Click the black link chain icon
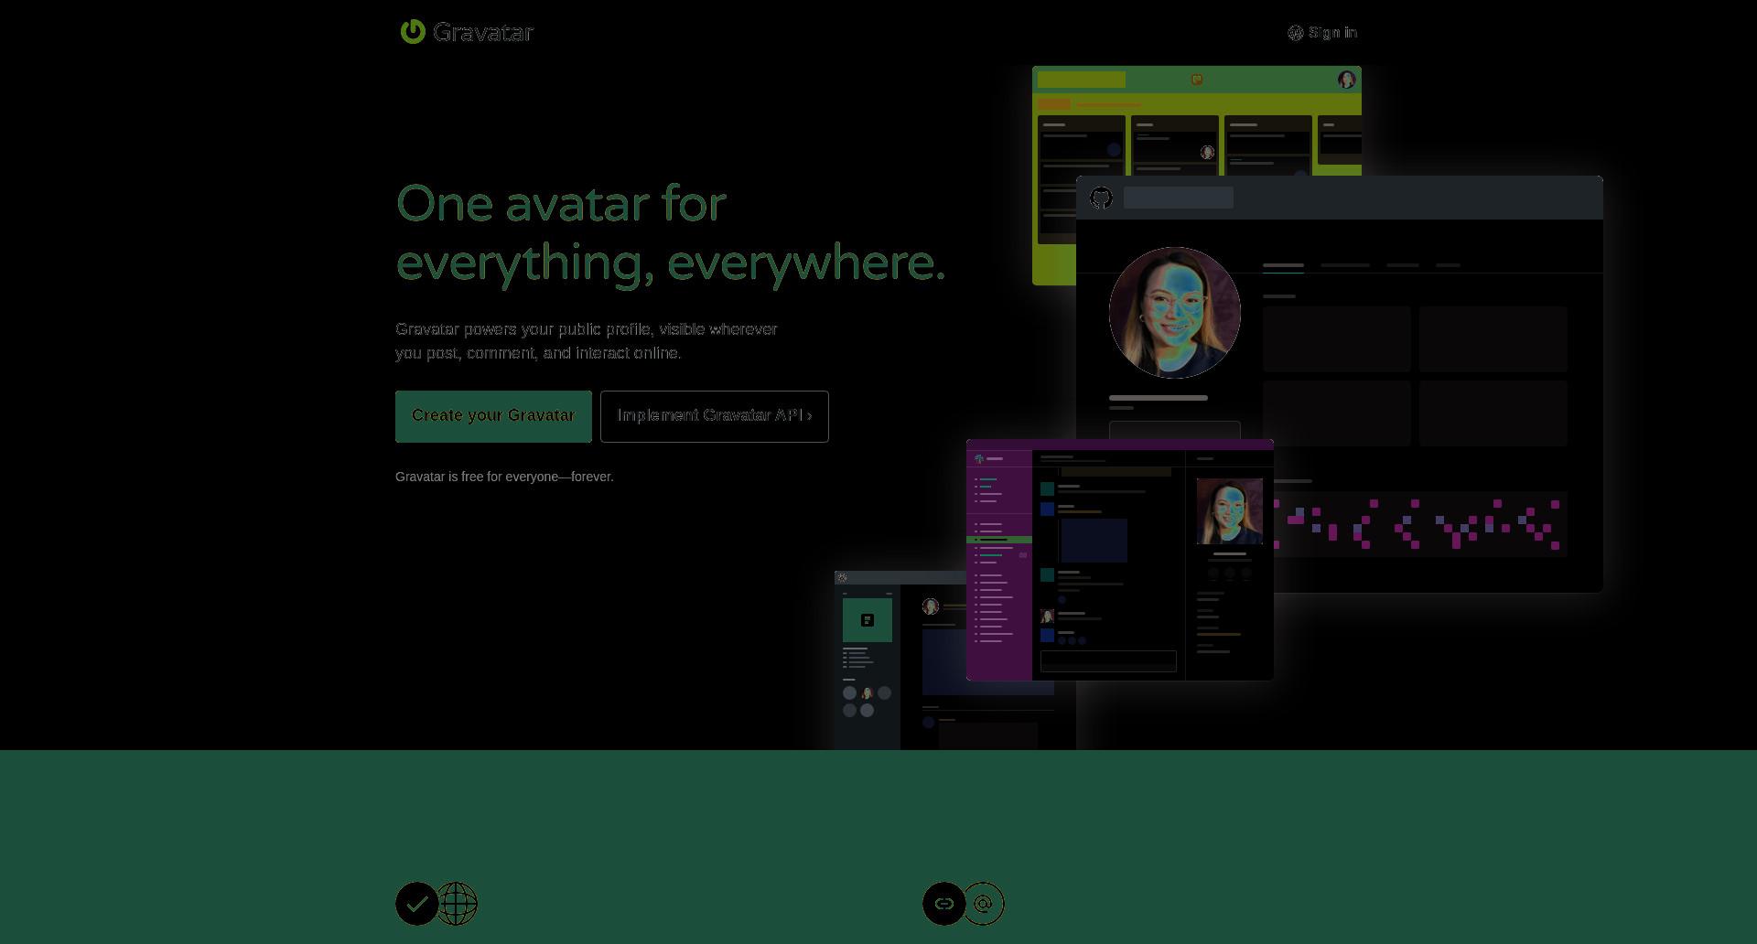 click(x=944, y=904)
